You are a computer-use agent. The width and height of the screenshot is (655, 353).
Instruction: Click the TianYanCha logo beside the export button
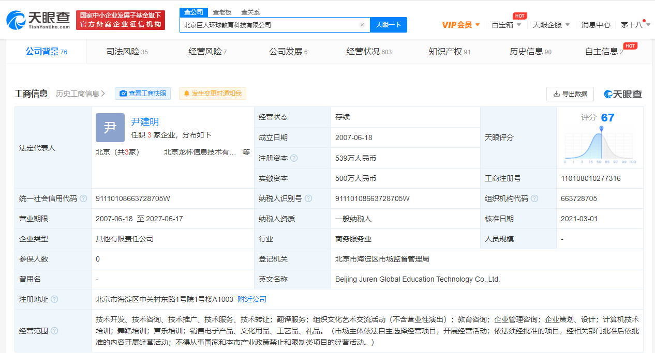pyautogui.click(x=623, y=94)
